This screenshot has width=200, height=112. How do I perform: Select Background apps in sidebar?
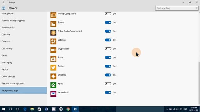click(x=23, y=91)
